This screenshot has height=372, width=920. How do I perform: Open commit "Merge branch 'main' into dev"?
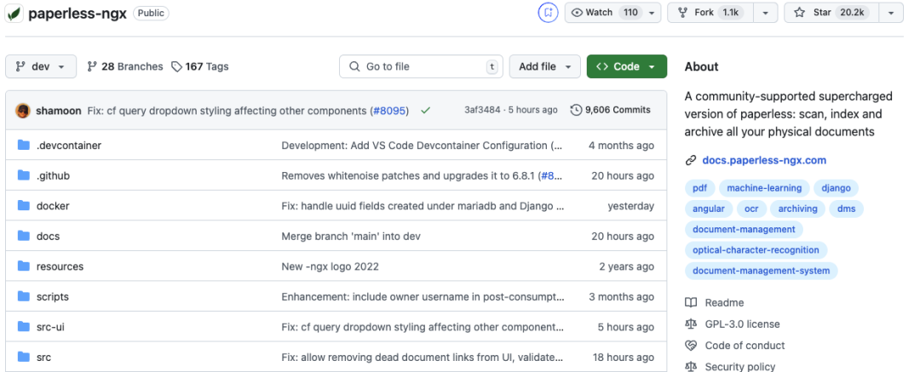point(351,237)
